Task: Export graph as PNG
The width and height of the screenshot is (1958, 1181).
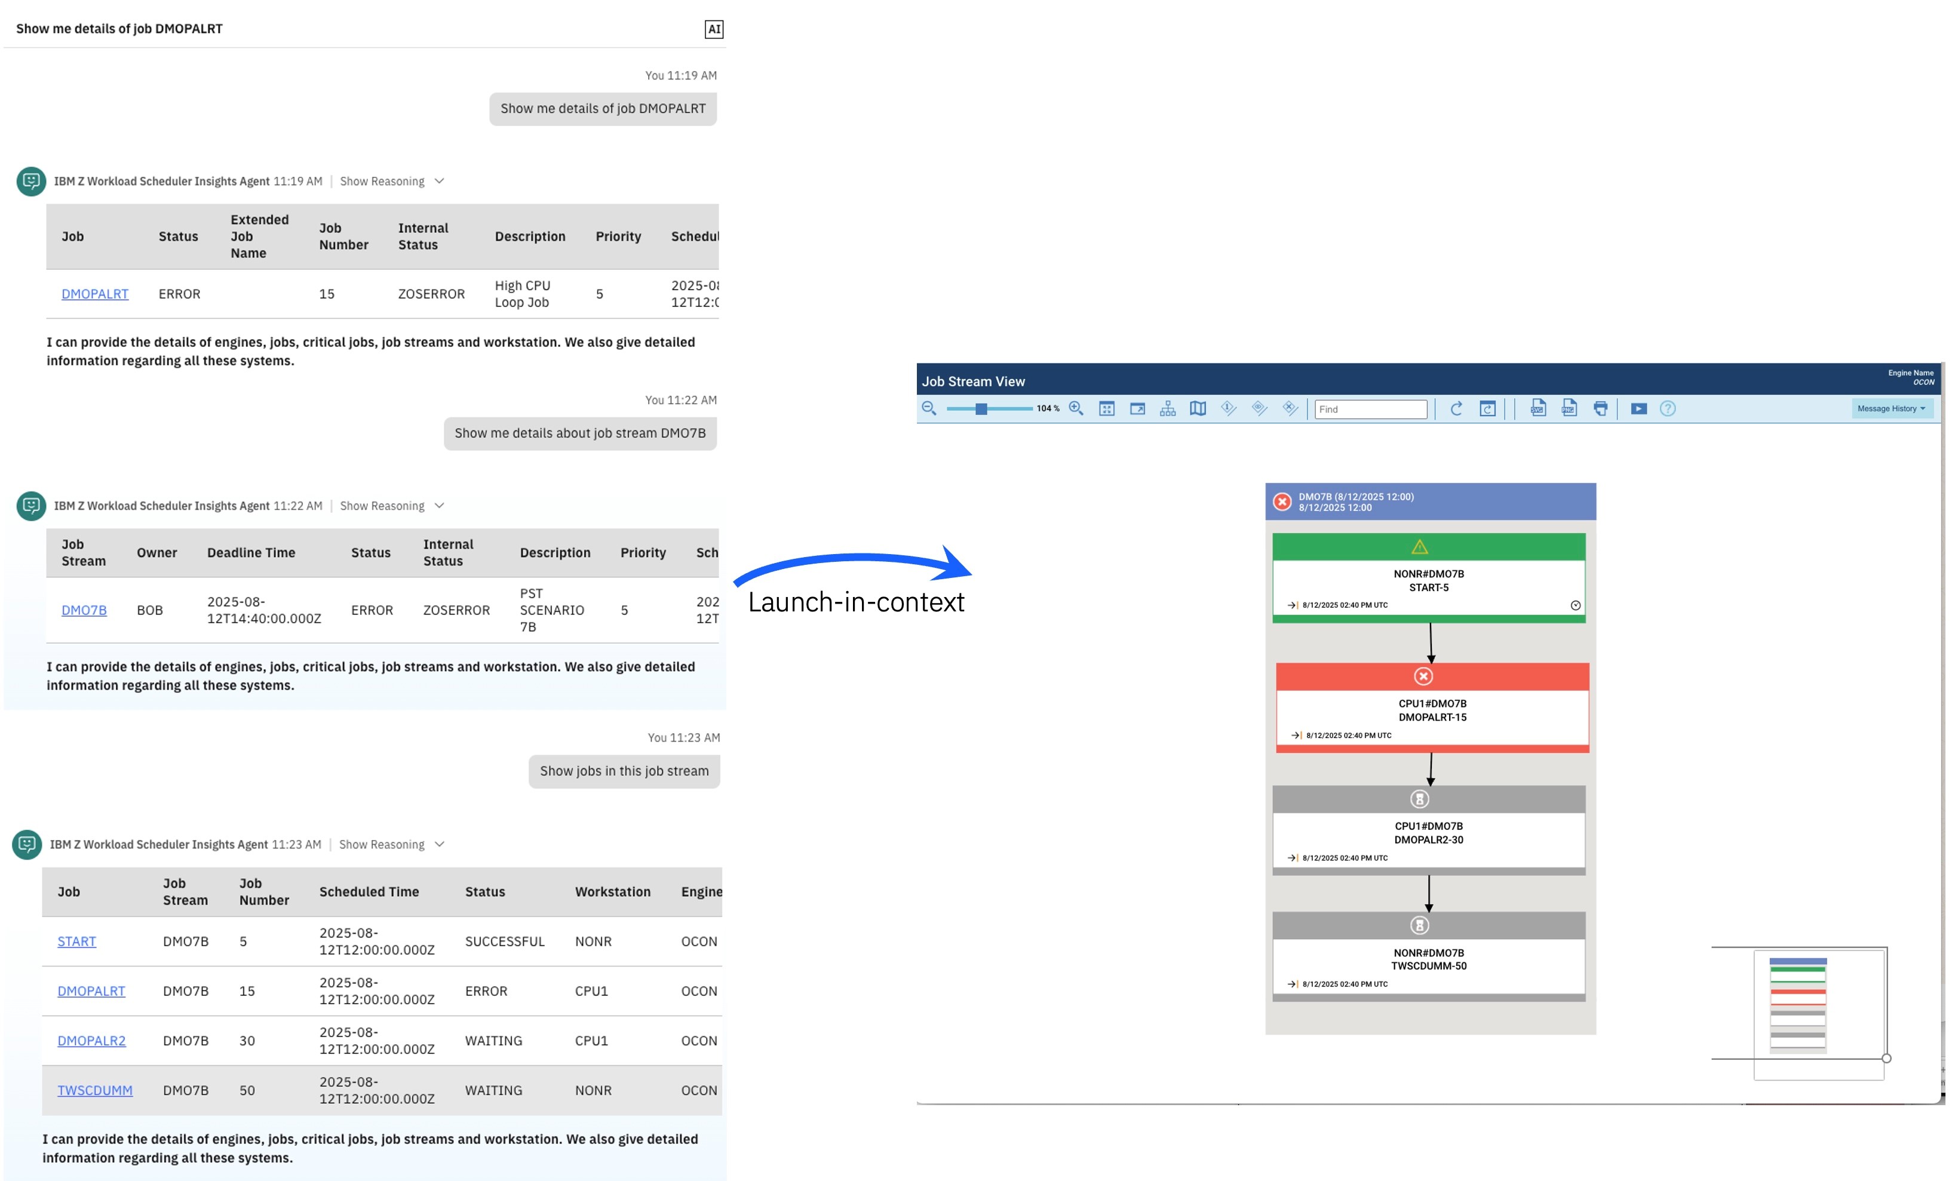Action: coord(1569,408)
